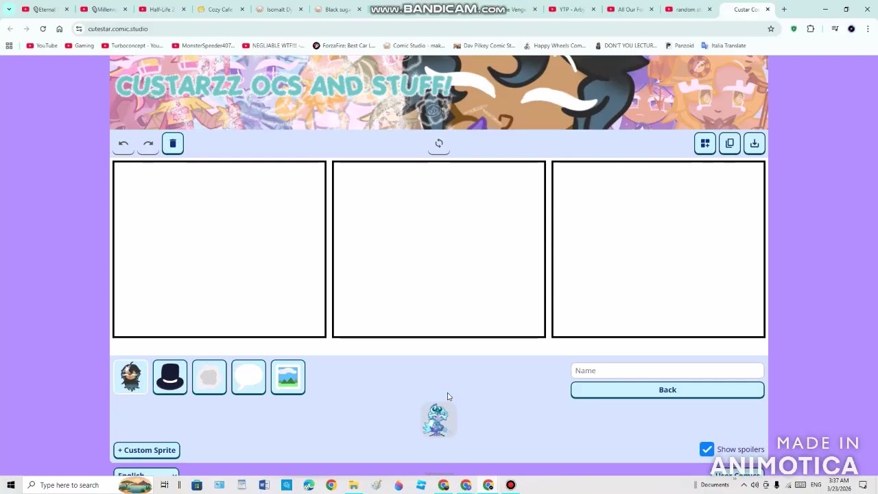This screenshot has width=878, height=494.
Task: Select the characters category icon
Action: tap(130, 377)
